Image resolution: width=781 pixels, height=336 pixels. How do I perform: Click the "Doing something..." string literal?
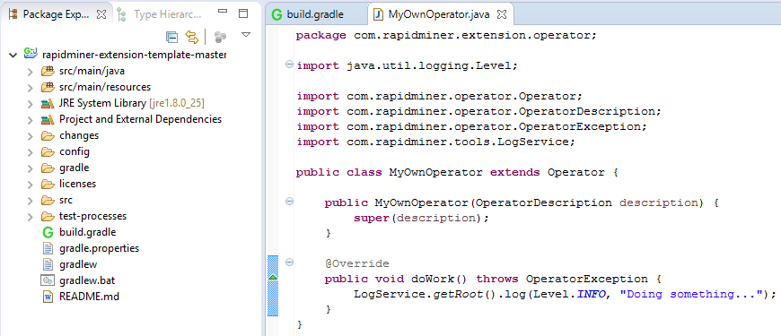tap(691, 294)
